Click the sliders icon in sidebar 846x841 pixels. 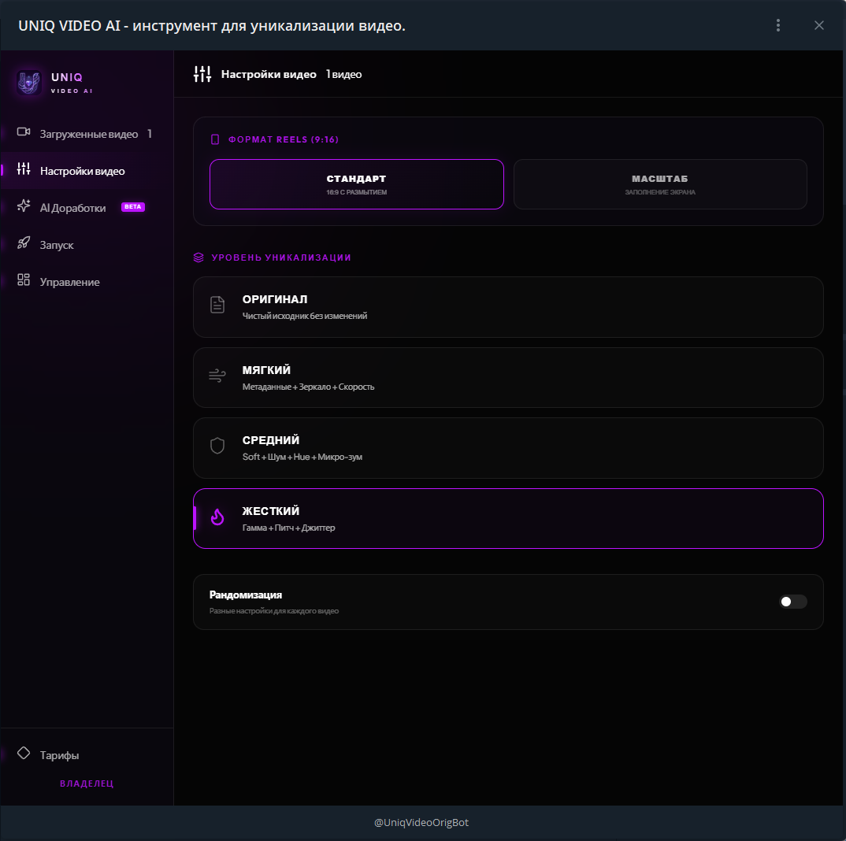point(24,169)
